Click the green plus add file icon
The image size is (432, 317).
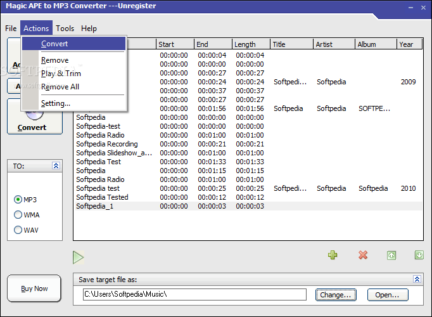coord(333,255)
